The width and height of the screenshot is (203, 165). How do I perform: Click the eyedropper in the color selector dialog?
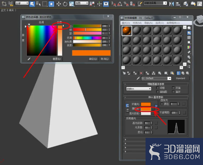click(29, 59)
